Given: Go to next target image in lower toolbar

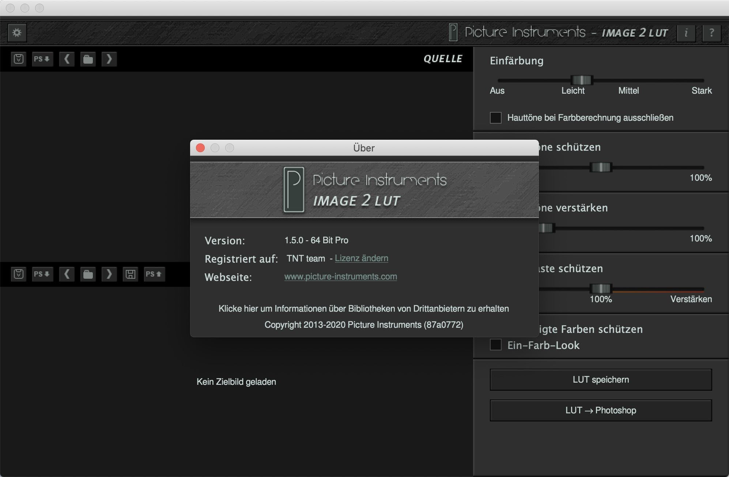Looking at the screenshot, I should pos(109,274).
